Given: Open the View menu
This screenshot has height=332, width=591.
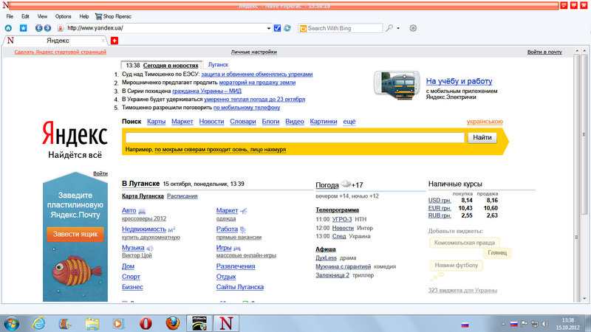Looking at the screenshot, I should [42, 16].
